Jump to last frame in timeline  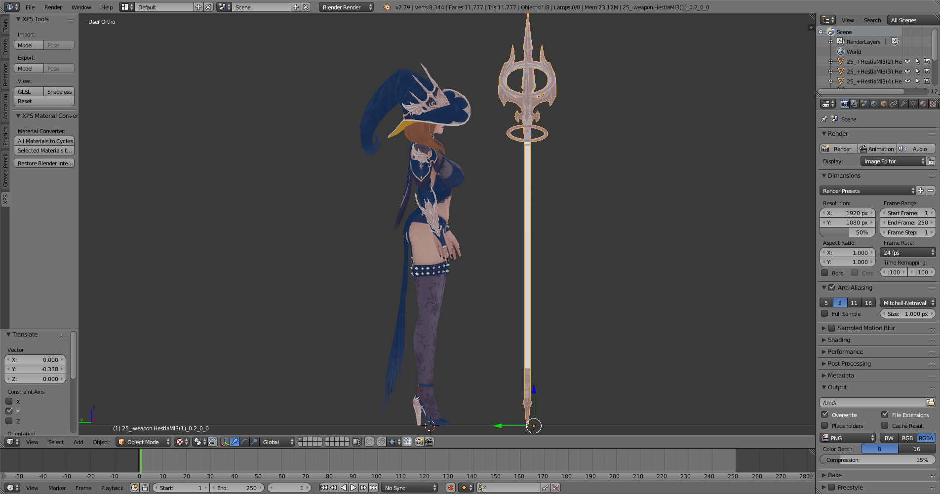[373, 488]
